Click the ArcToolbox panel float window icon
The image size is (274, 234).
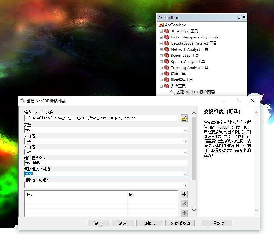pyautogui.click(x=239, y=17)
